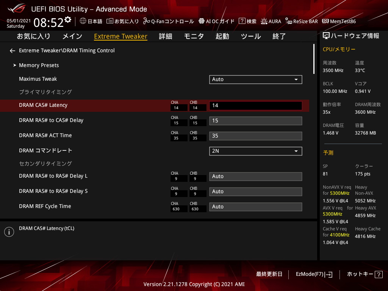Switch to モニタ tab
Image resolution: width=388 pixels, height=291 pixels.
194,36
